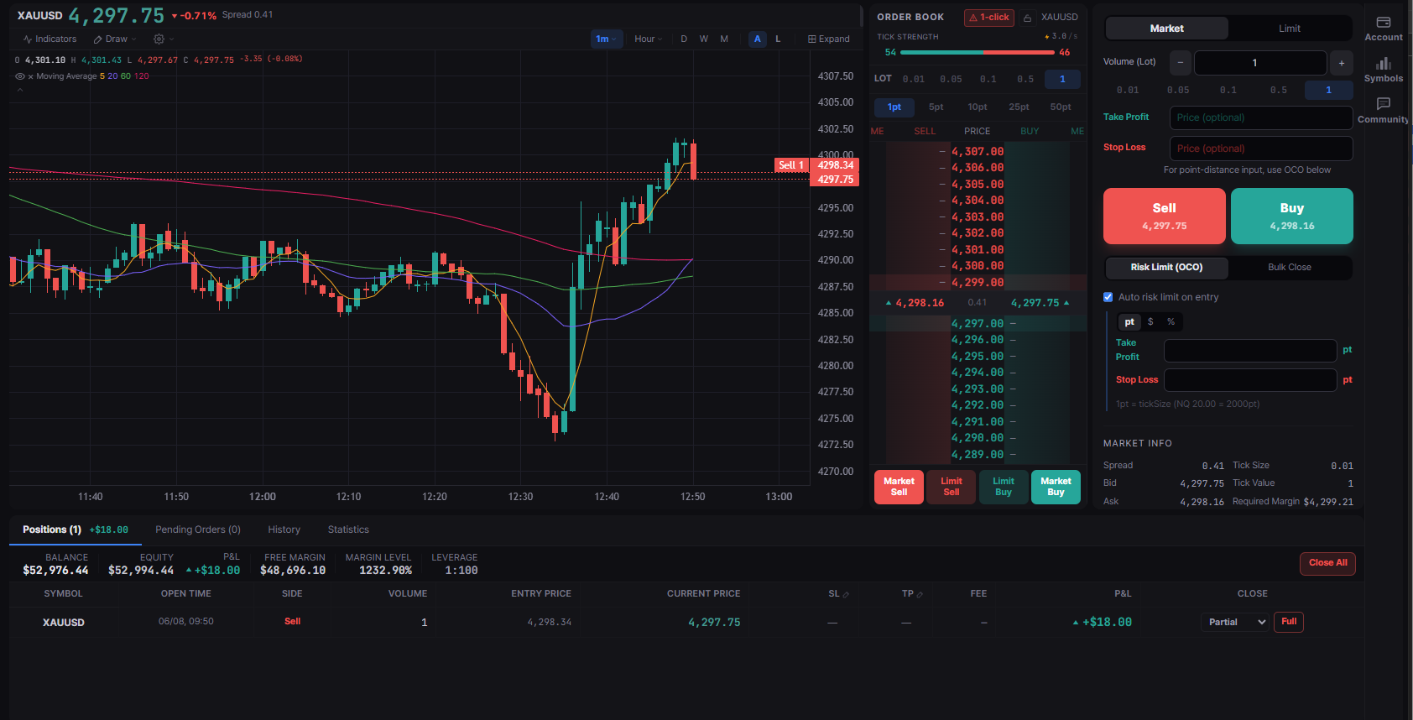The image size is (1413, 720).
Task: Click the green Buy 4,298.16 button
Action: pos(1291,216)
